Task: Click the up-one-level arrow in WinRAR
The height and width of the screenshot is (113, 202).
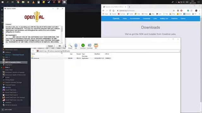Action: pos(33,51)
